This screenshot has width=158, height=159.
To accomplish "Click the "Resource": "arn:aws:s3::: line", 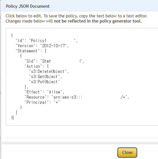I will (77, 97).
